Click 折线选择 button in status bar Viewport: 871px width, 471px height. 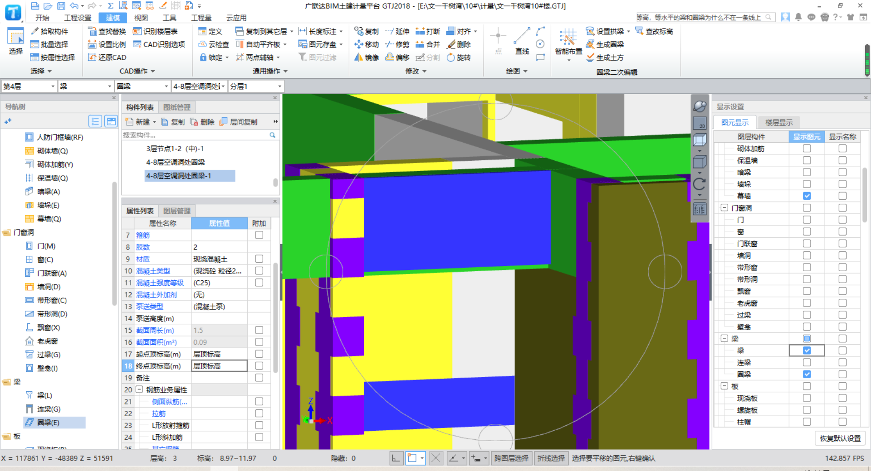(551, 458)
